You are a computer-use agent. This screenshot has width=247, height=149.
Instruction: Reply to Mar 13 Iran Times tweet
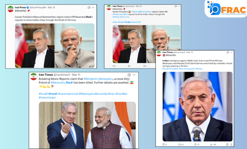point(114,66)
